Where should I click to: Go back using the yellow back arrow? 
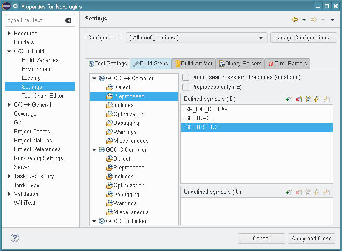295,20
